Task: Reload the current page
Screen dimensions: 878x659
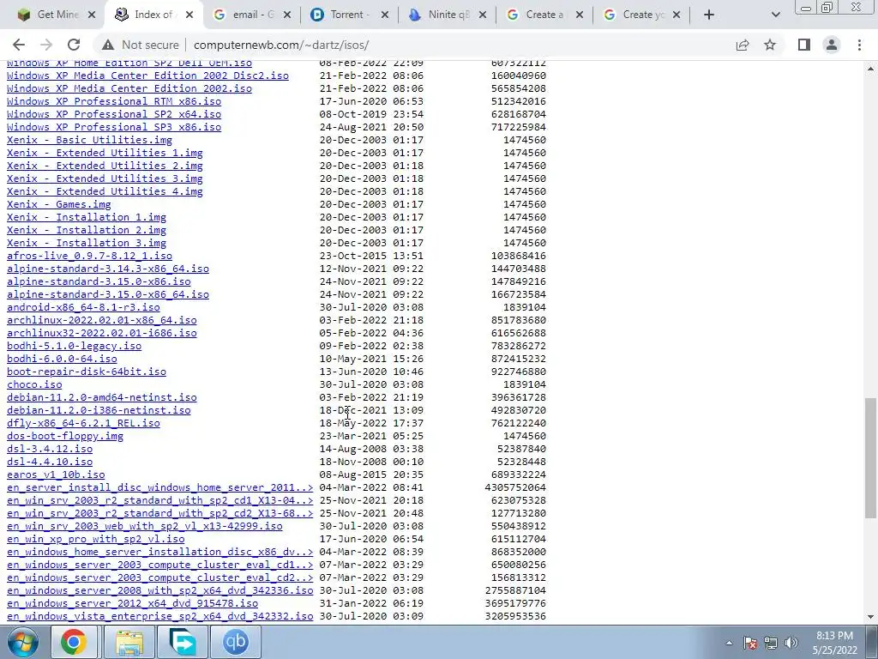Action: point(74,45)
